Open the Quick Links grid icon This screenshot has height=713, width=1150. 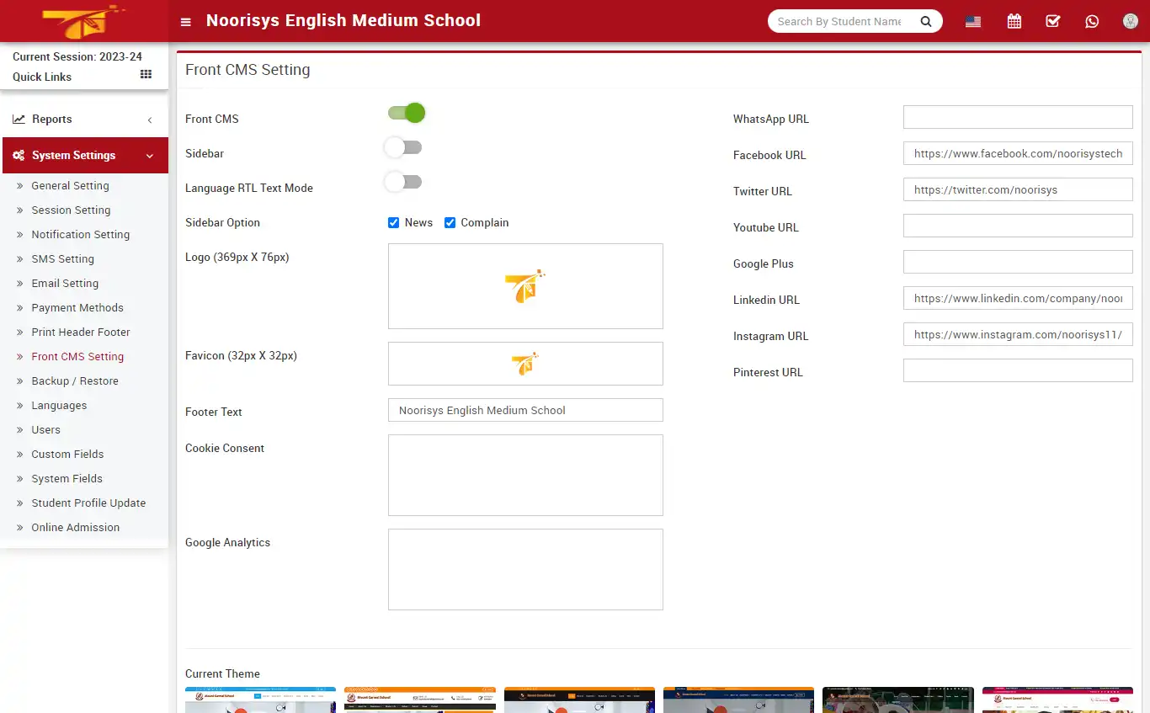coord(145,75)
